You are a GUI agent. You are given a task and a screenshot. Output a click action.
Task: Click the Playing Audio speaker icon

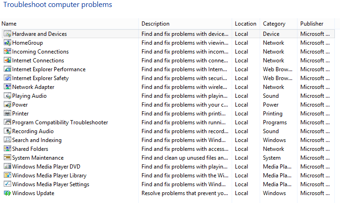[x=7, y=96]
